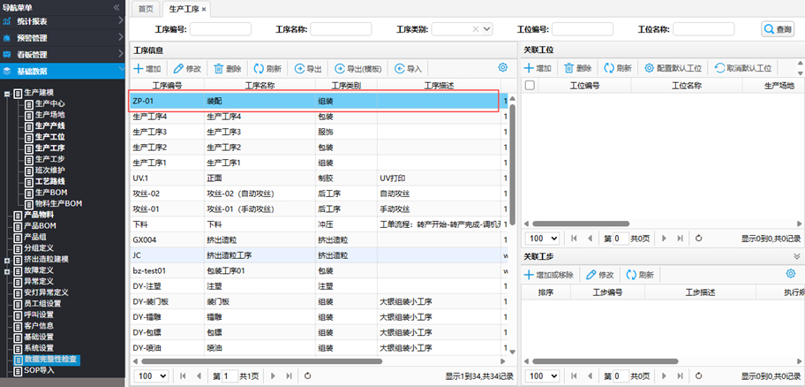Viewport: 805px width, 387px height.
Task: Open the 关联工步 page size dropdown
Action: tap(542, 376)
